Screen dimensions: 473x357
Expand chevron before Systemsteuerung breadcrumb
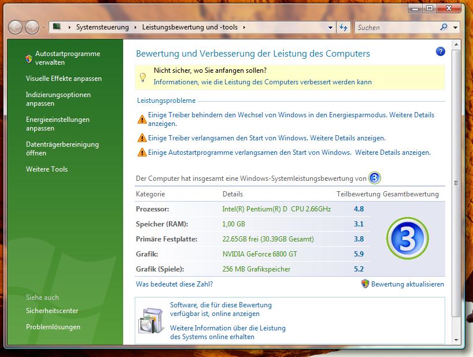click(x=69, y=27)
